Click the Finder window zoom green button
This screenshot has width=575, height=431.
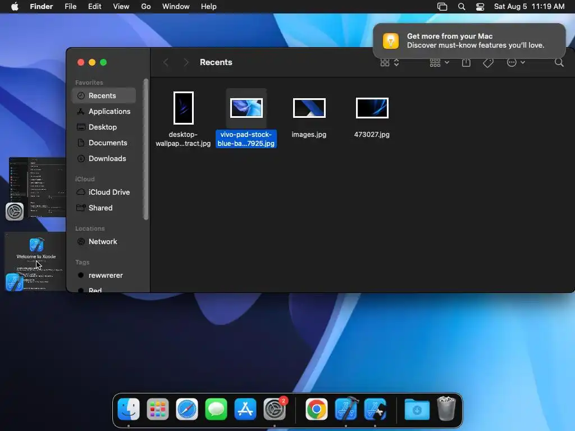(103, 62)
